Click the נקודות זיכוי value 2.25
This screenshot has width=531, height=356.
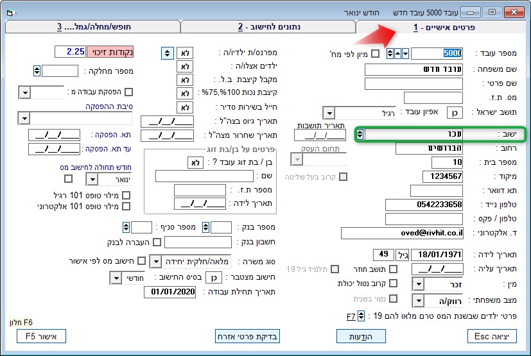click(x=71, y=52)
